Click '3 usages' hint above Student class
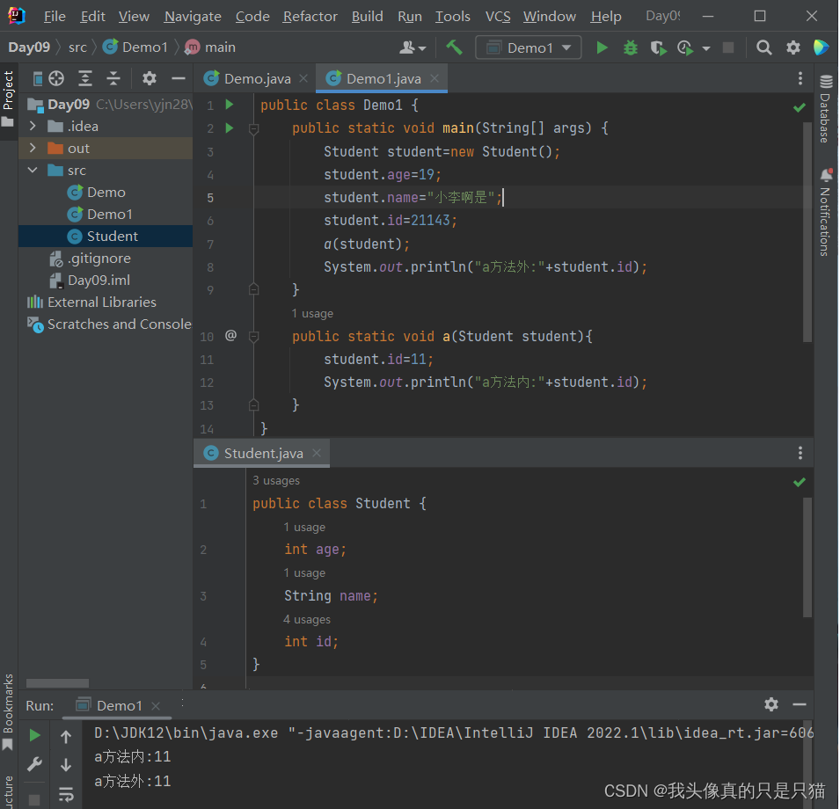The image size is (840, 809). click(x=276, y=481)
